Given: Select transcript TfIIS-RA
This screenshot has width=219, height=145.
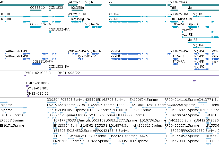Looking at the screenshot, I should [178, 24].
